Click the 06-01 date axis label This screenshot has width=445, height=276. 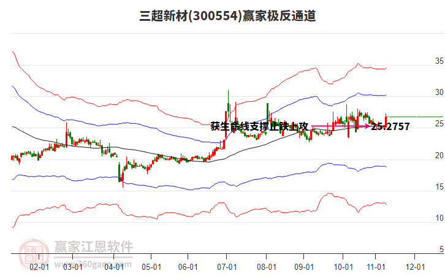click(188, 267)
